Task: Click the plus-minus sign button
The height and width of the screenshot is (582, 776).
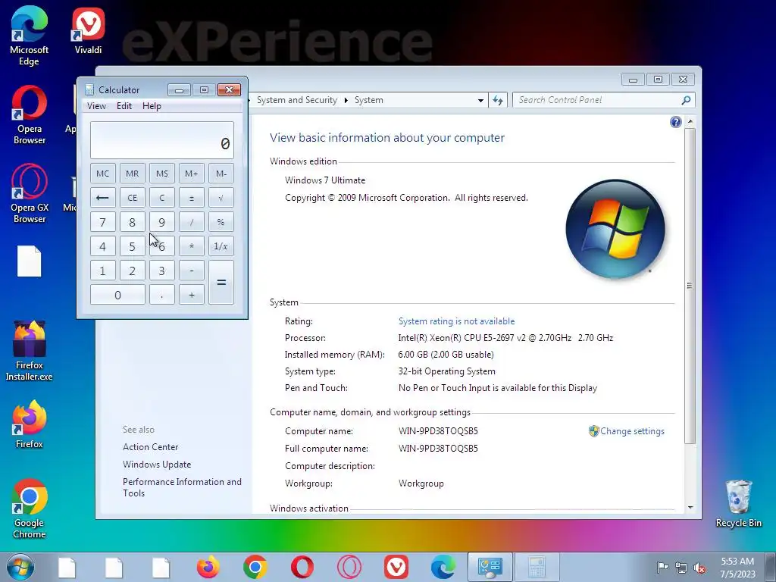Action: point(192,198)
